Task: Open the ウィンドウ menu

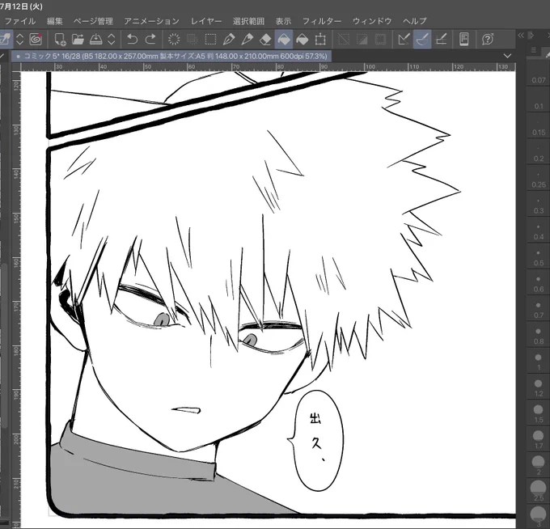Action: coord(372,21)
